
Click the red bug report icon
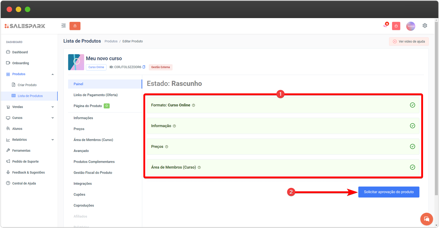pyautogui.click(x=396, y=26)
